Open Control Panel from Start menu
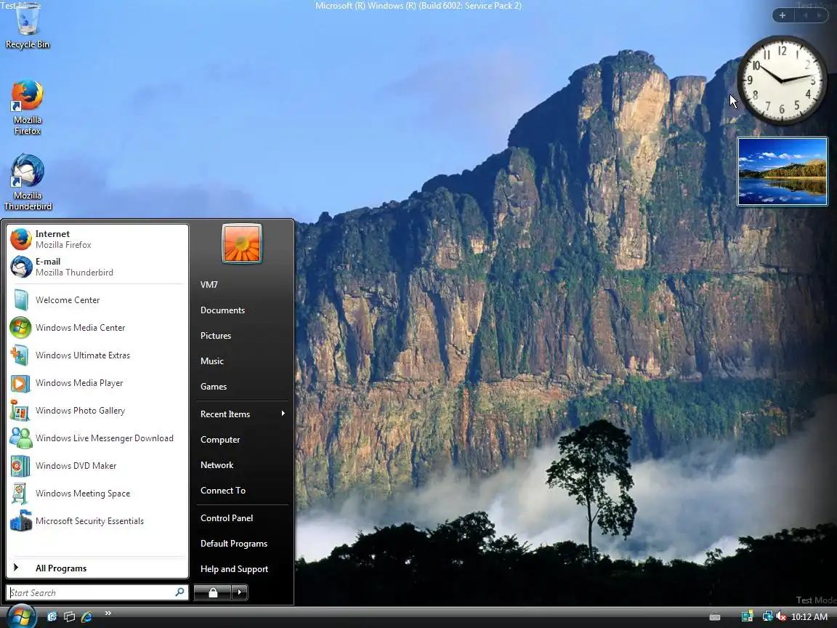 click(242, 518)
